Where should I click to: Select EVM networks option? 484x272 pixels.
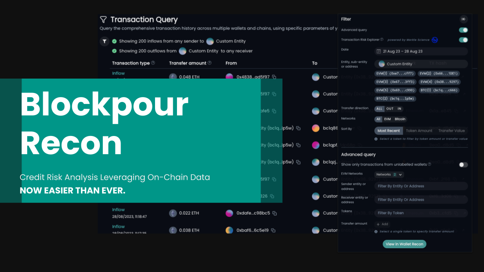pos(388,119)
